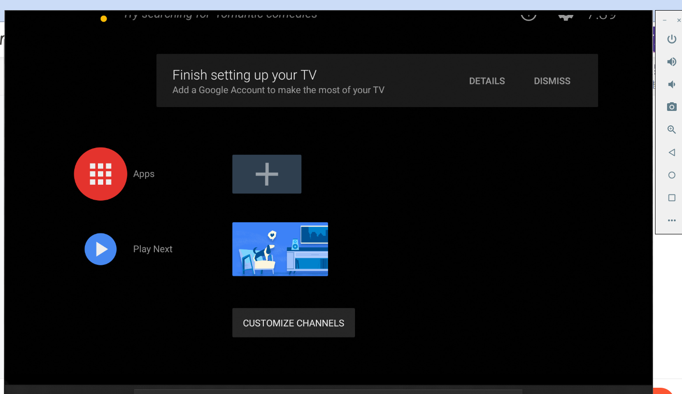Lower volume with emulator volume down icon

pyautogui.click(x=671, y=84)
